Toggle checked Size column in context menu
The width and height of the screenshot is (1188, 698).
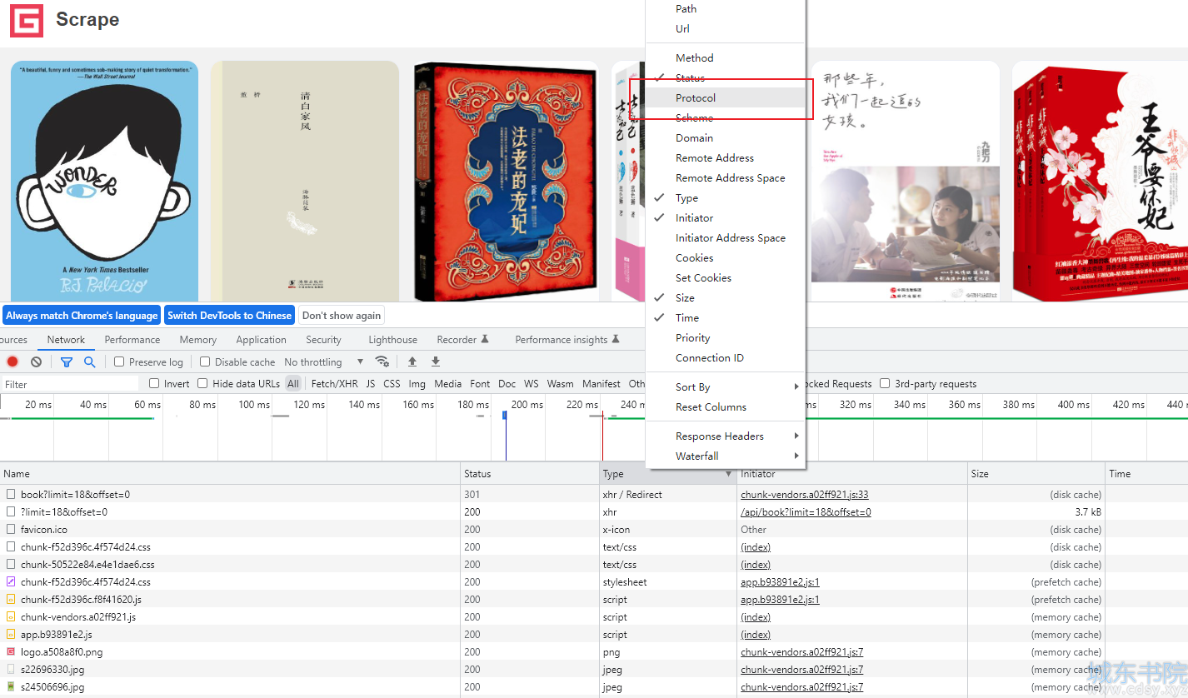726,297
